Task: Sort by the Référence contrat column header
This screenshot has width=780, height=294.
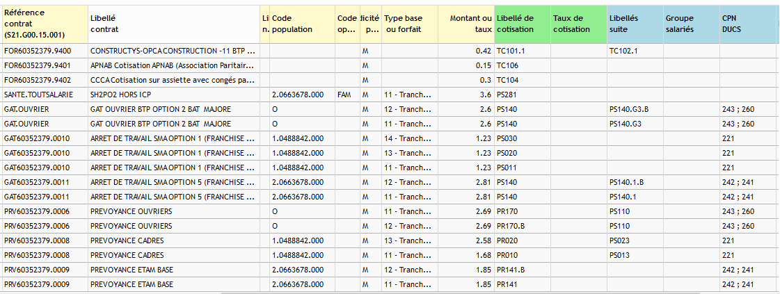Action: coord(45,24)
